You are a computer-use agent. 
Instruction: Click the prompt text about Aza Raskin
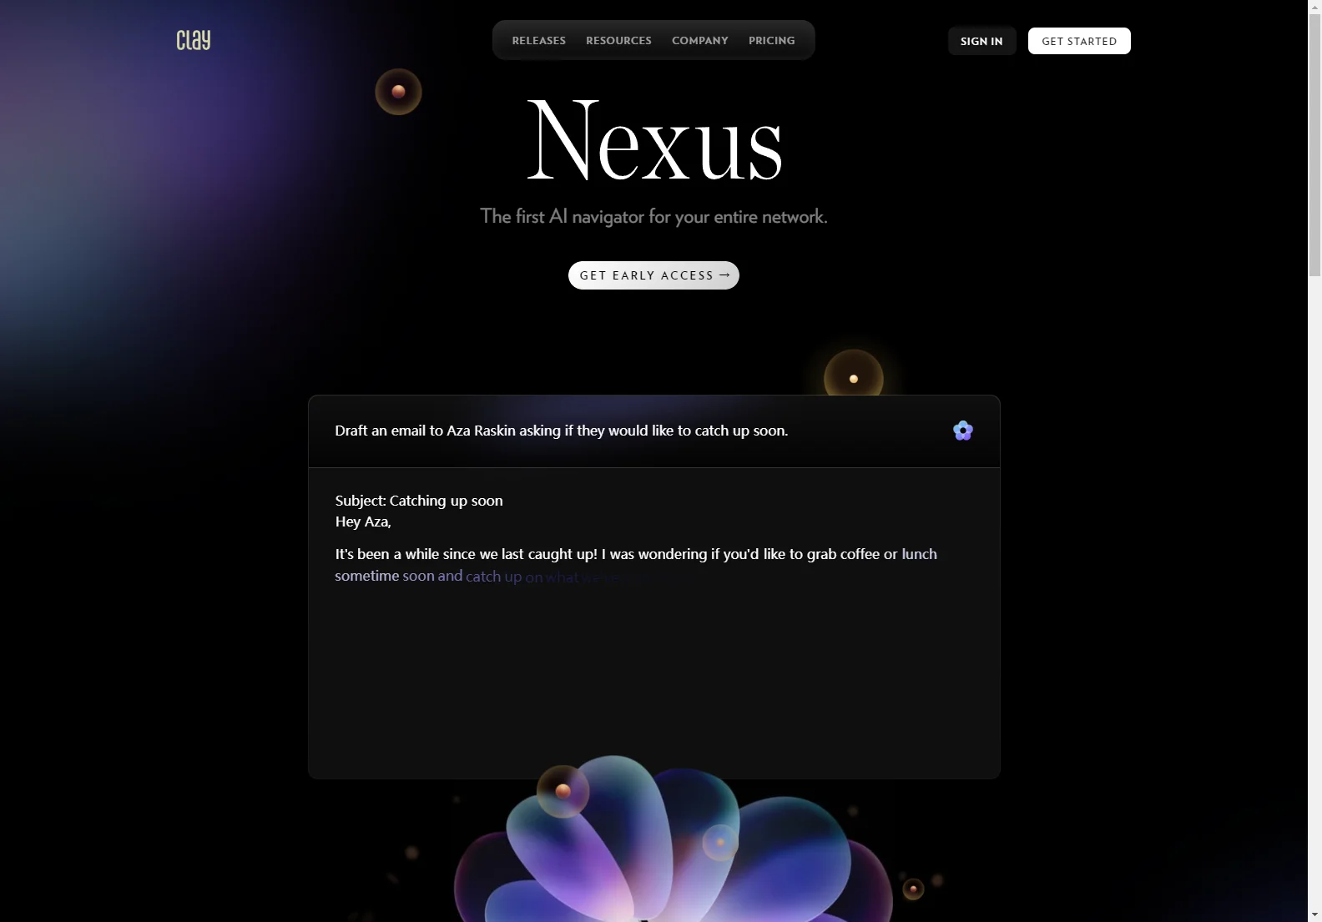[x=561, y=431]
